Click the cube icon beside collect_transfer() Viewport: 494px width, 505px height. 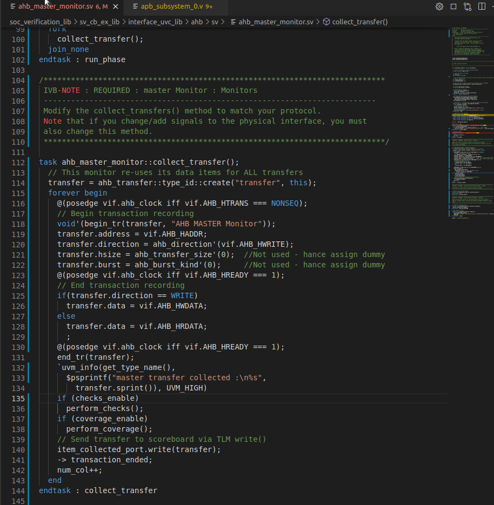click(326, 22)
